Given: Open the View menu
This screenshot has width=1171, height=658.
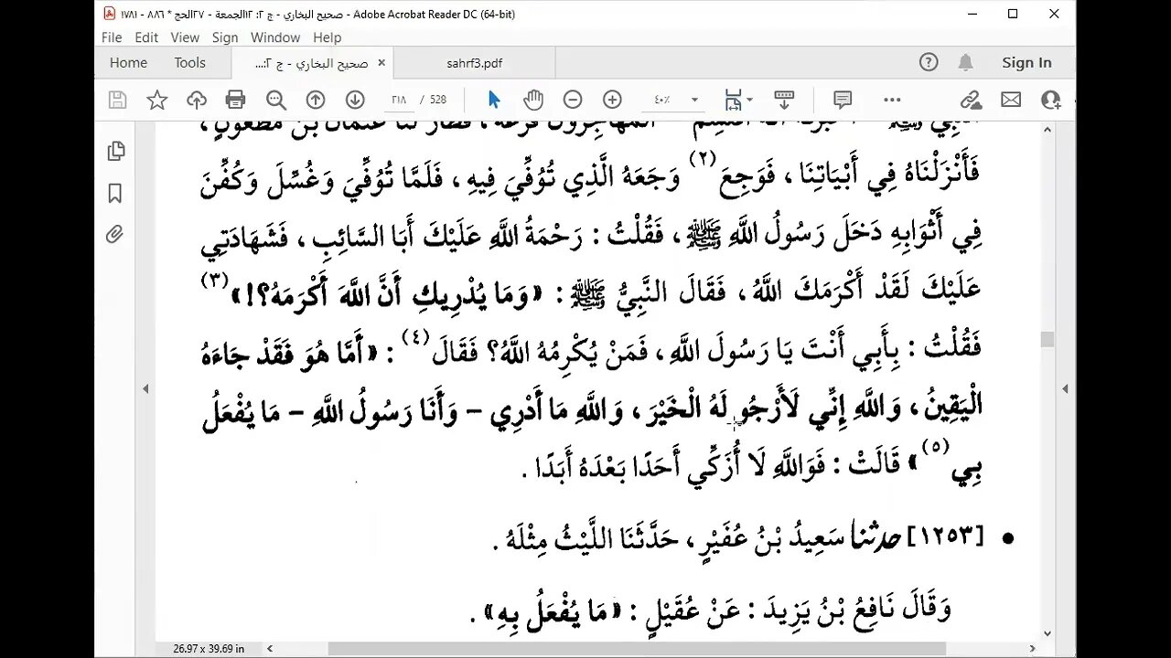Looking at the screenshot, I should tap(185, 37).
